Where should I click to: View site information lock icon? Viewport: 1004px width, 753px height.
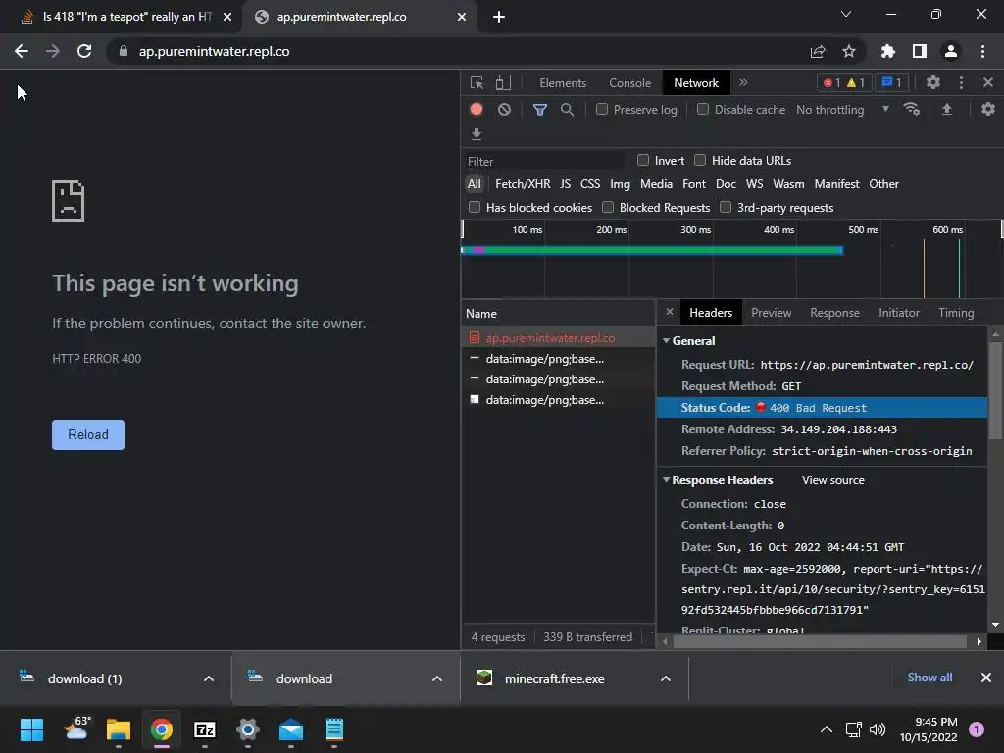pyautogui.click(x=124, y=51)
